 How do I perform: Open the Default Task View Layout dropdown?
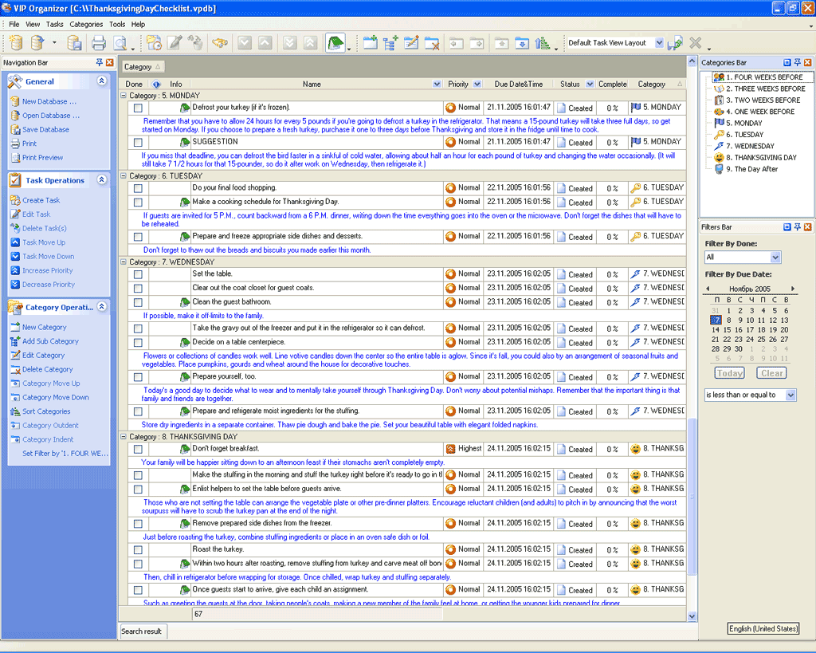(659, 43)
